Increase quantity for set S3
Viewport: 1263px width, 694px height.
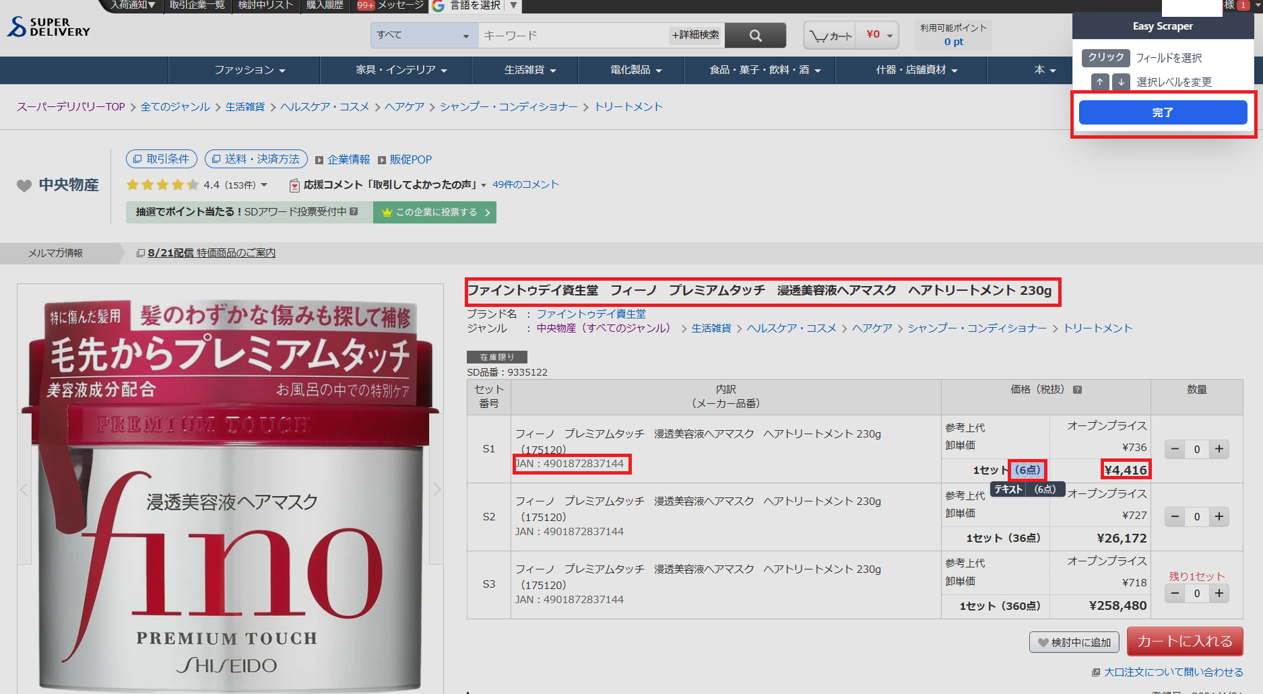coord(1219,593)
